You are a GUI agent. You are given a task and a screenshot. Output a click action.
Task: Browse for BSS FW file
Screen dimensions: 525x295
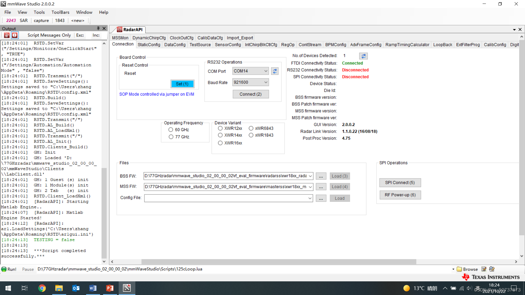tap(321, 176)
